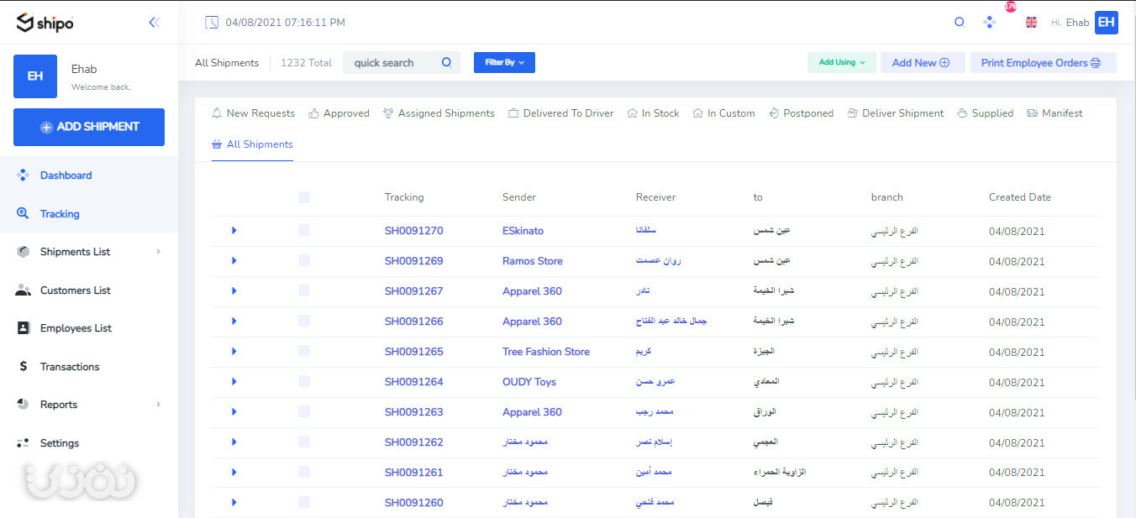Expand the Reports submenu
This screenshot has height=518, width=1136.
click(x=158, y=405)
